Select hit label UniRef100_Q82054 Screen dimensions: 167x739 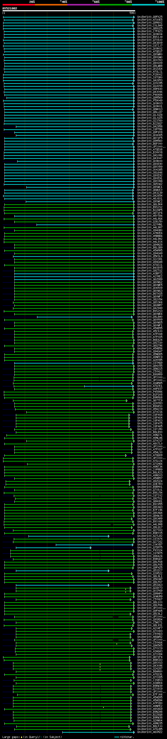click(x=150, y=299)
